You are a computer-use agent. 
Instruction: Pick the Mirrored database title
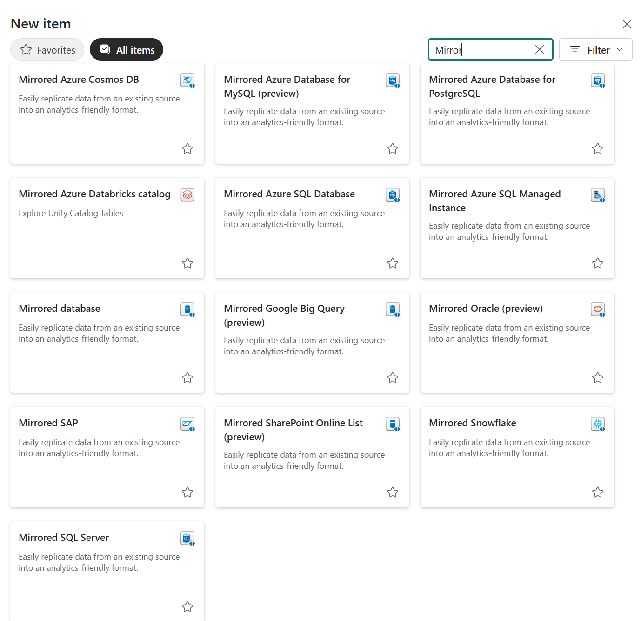pyautogui.click(x=60, y=309)
